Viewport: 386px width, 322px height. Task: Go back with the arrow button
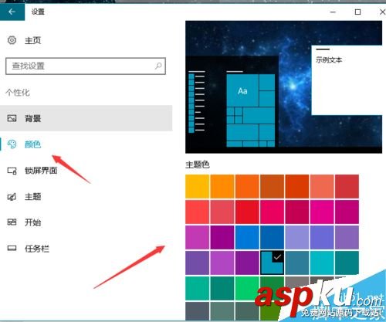tap(12, 12)
